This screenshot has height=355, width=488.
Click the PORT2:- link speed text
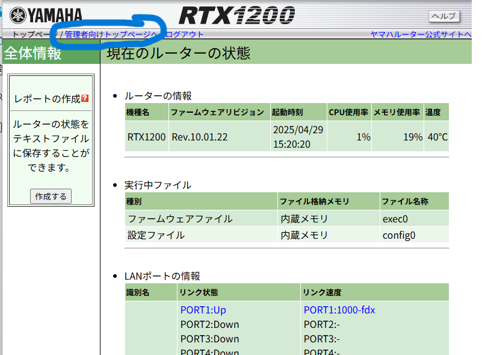point(322,324)
